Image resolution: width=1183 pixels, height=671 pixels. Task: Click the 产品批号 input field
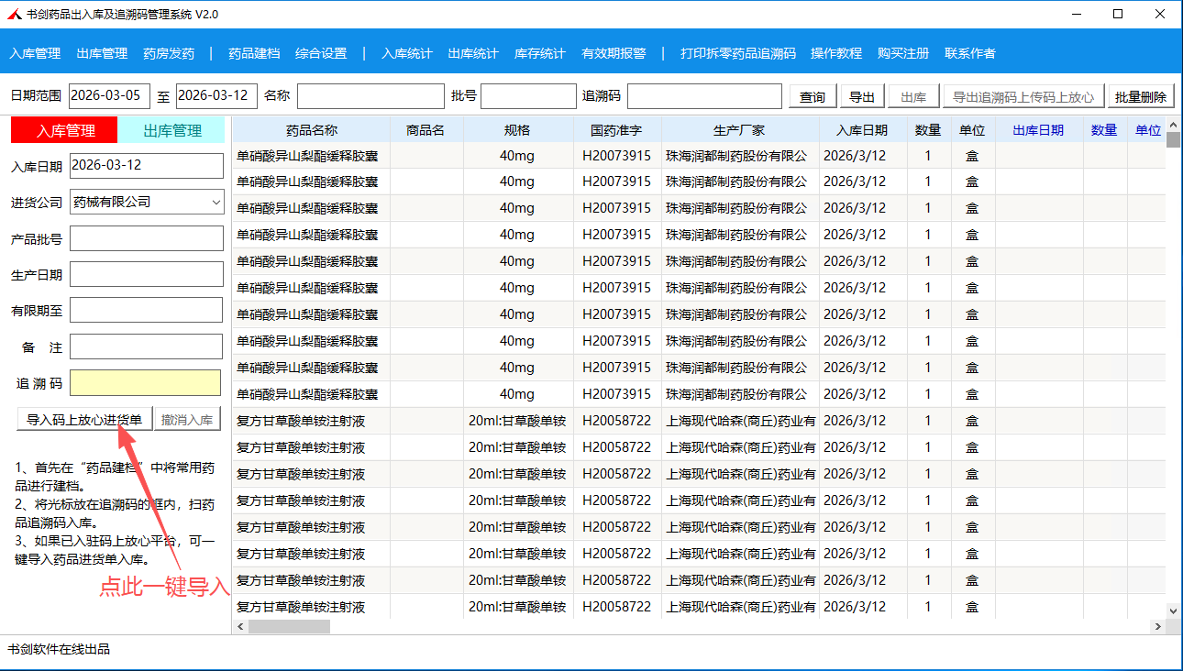point(146,238)
